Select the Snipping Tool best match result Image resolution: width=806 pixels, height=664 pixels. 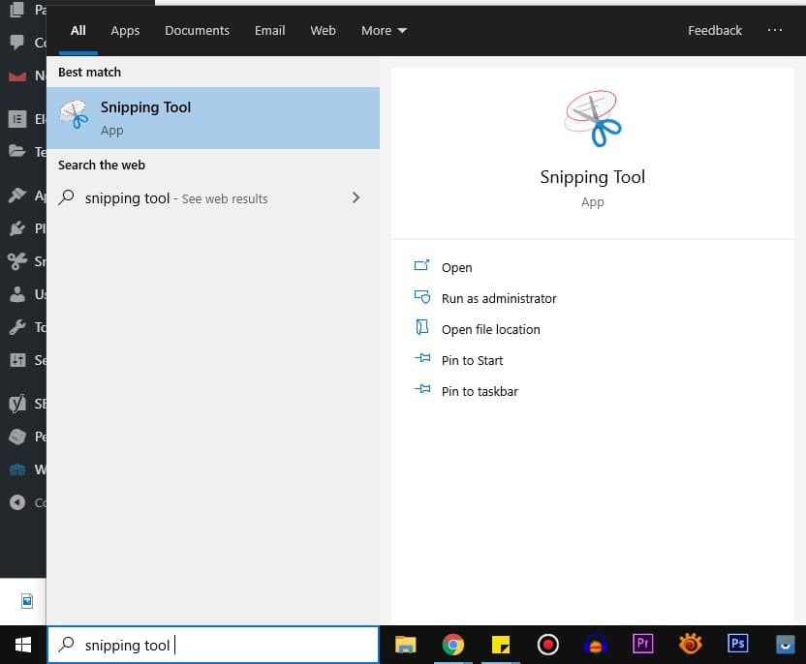213,118
